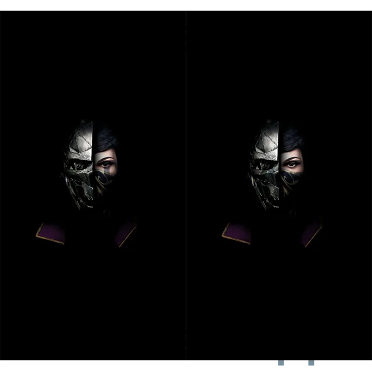The height and width of the screenshot is (372, 372).
Task: Click the white strip along the top edge
Action: (x=186, y=4)
